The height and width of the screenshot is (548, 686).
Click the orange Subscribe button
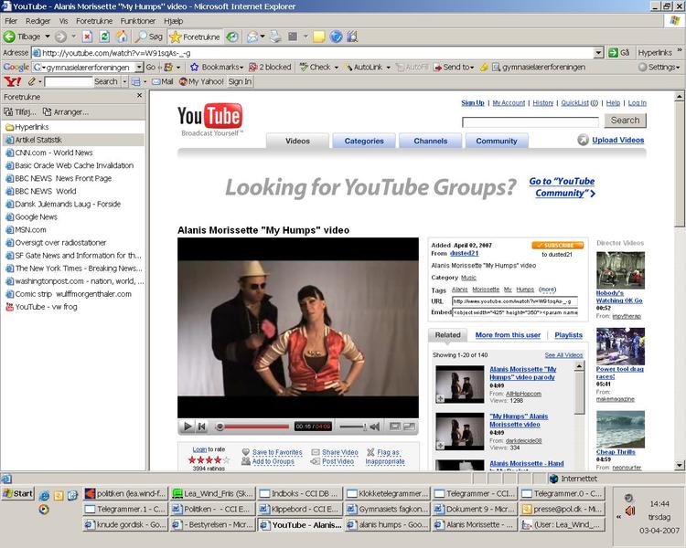[x=558, y=245]
